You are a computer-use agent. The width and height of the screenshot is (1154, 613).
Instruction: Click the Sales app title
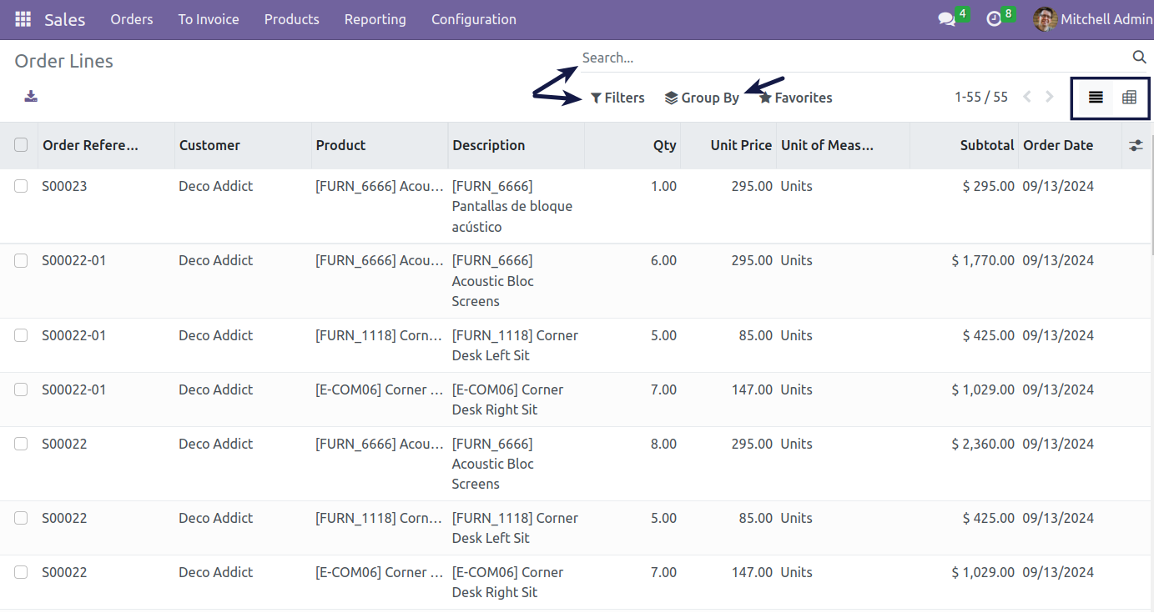coord(65,19)
